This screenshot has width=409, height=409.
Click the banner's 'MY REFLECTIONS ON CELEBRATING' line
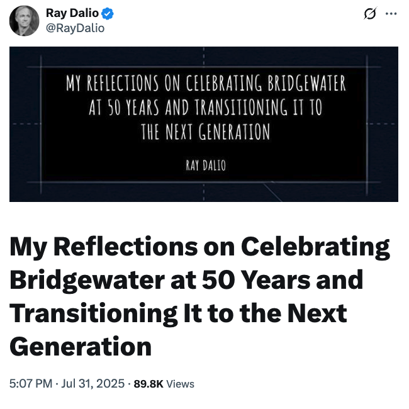pyautogui.click(x=206, y=84)
